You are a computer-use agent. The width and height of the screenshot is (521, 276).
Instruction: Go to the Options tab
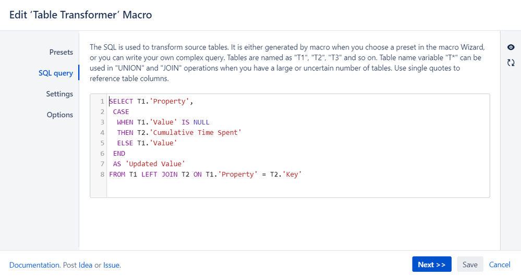pyautogui.click(x=60, y=115)
